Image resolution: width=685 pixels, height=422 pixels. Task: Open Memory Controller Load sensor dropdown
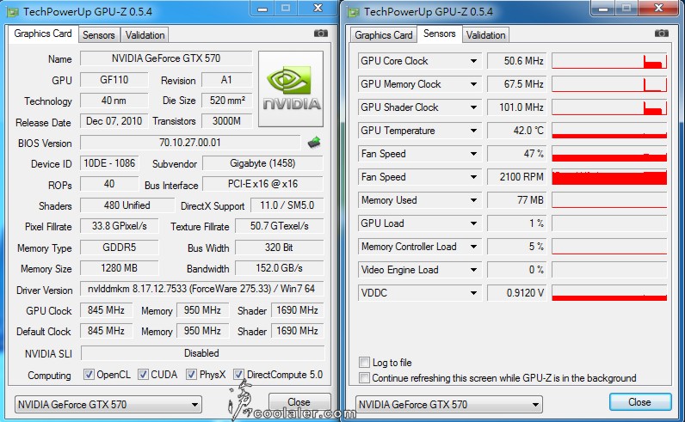pyautogui.click(x=473, y=247)
